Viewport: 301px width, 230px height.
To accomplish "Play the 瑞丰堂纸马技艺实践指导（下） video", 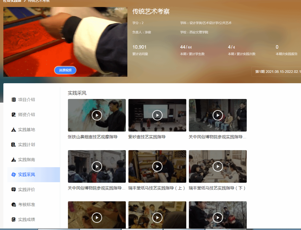I will [x=218, y=166].
